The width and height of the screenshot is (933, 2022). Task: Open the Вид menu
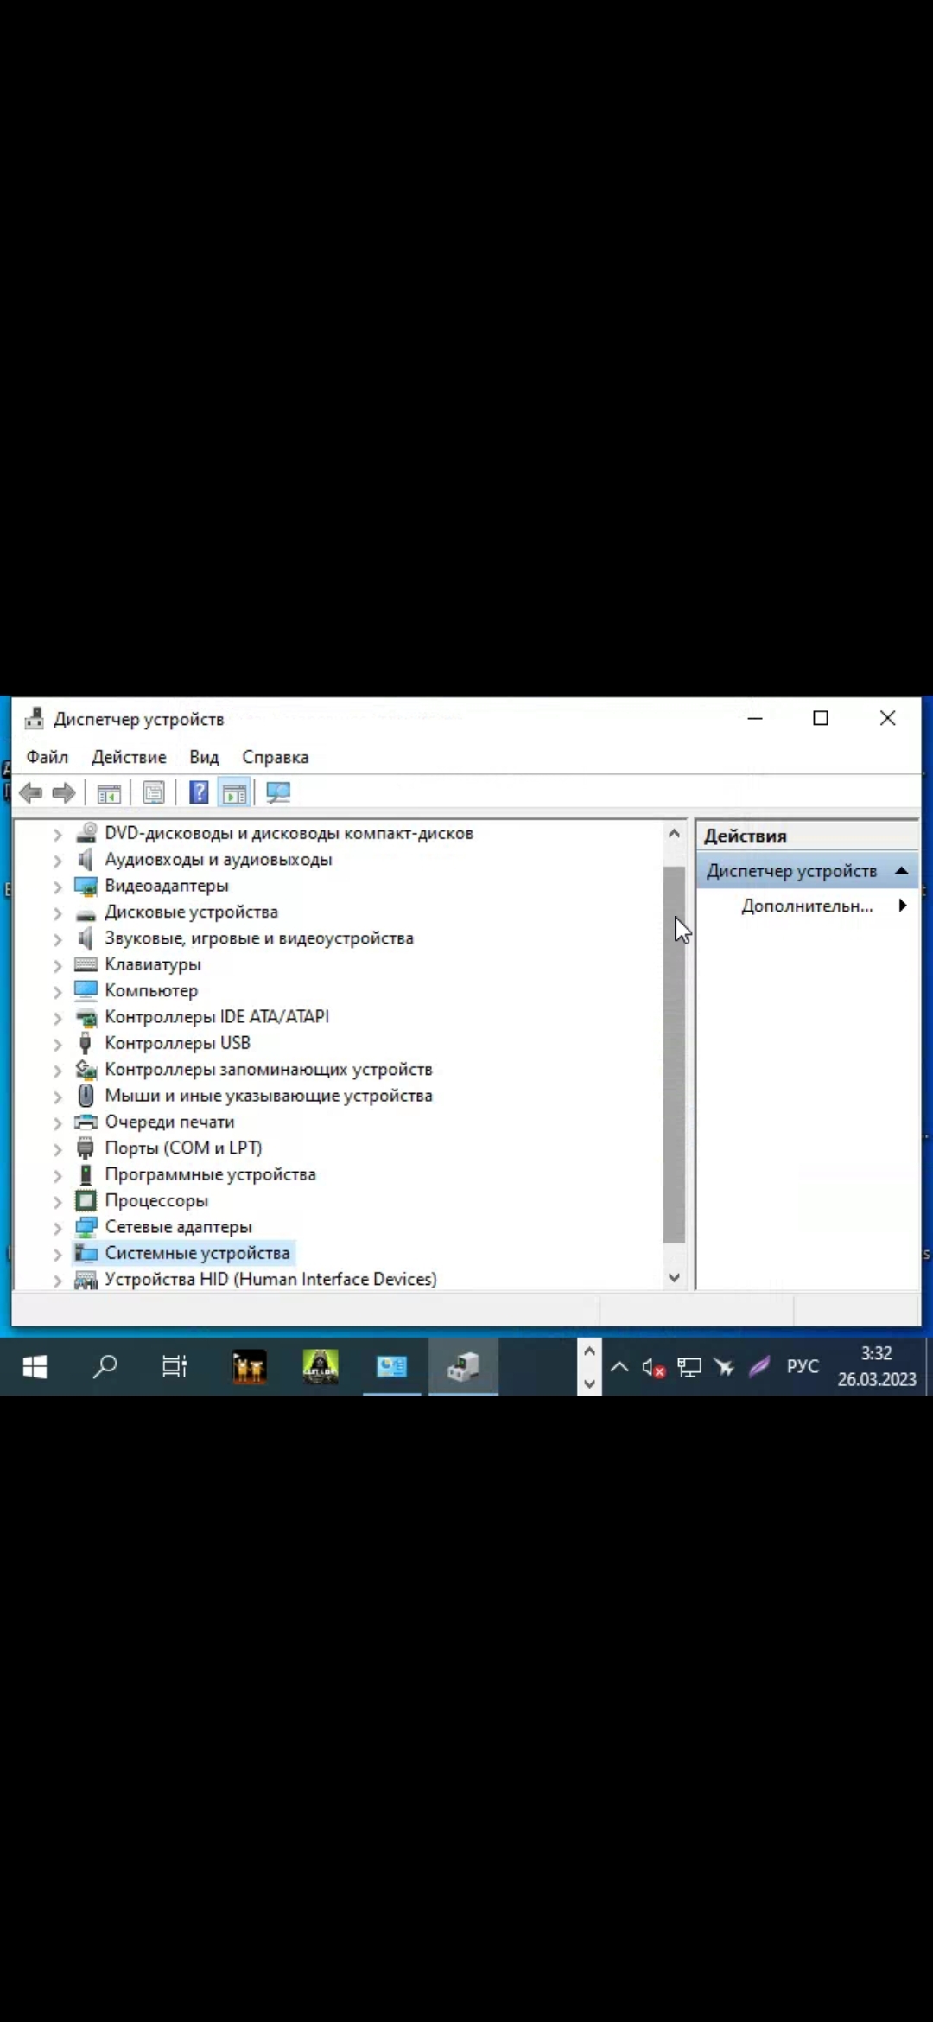(x=204, y=757)
